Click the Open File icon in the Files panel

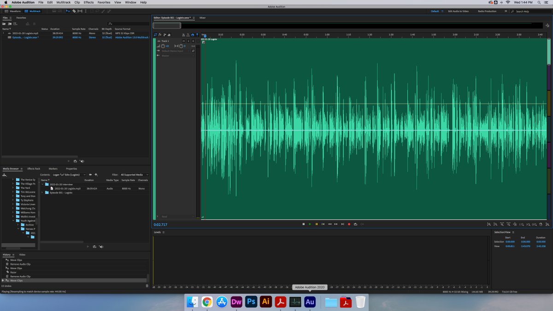(4, 23)
